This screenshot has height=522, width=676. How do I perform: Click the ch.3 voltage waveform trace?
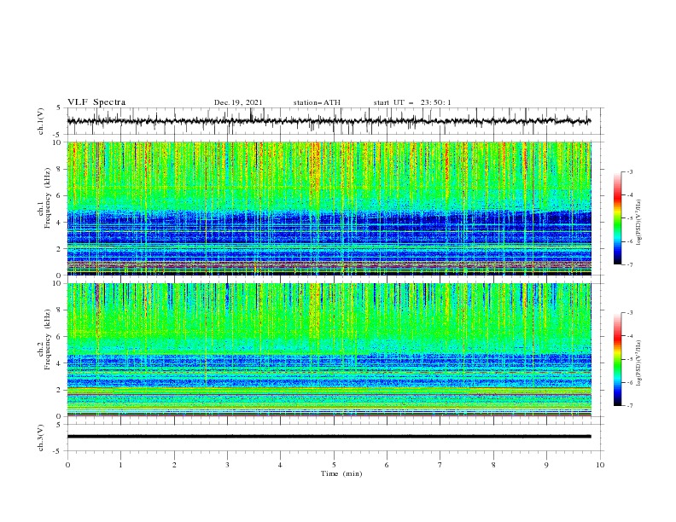(x=329, y=437)
